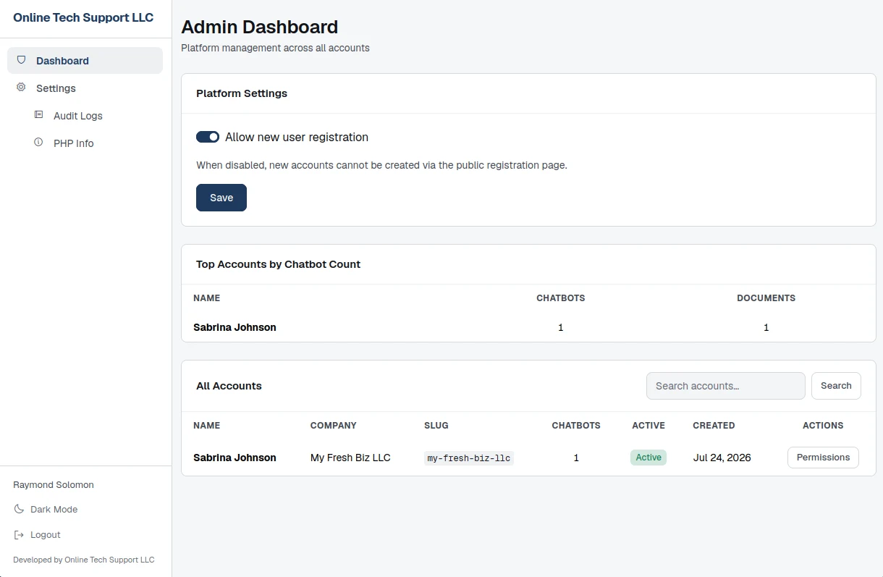Click Sabrina Johnson in All Accounts table
Image resolution: width=883 pixels, height=577 pixels.
tap(235, 458)
